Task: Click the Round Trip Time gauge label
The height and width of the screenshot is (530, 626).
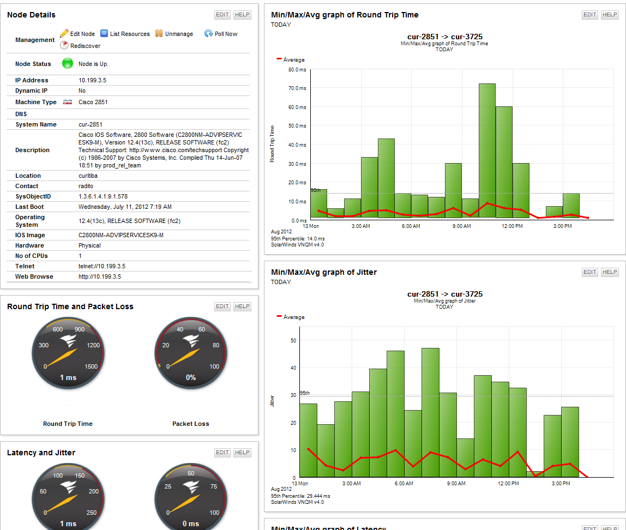Action: (68, 424)
